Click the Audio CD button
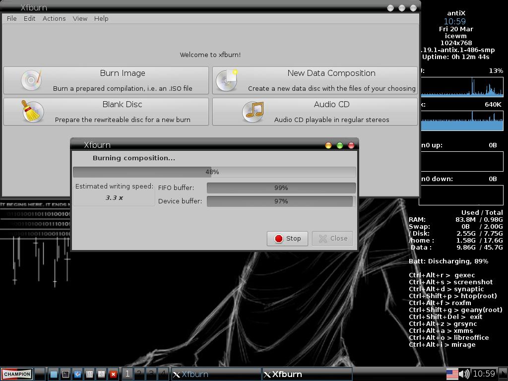508x381 pixels. click(x=315, y=112)
